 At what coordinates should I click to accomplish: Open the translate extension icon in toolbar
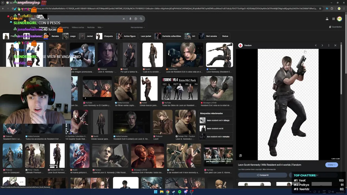point(327,8)
